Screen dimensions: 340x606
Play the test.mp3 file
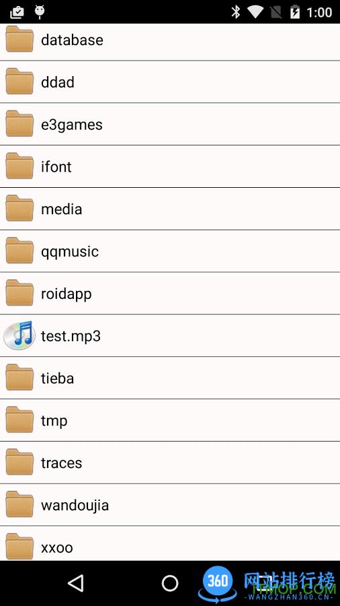tap(170, 335)
